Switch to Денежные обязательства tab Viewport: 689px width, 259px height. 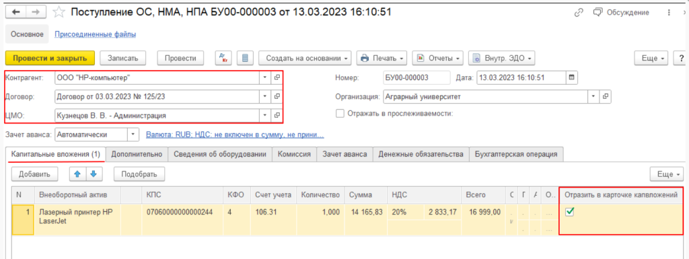pyautogui.click(x=421, y=154)
